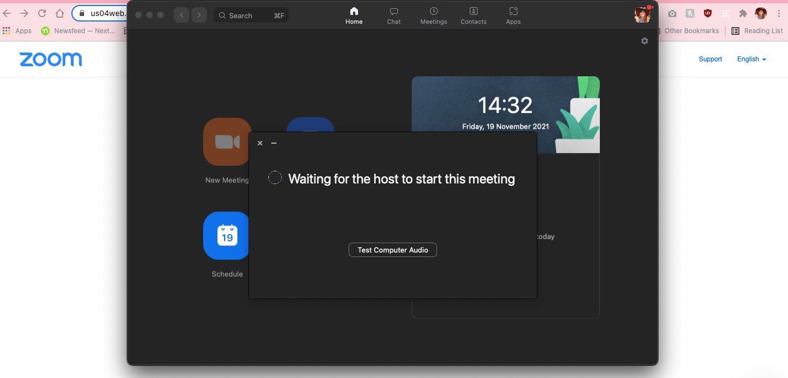Open Chrome's Extensions puzzle menu
The image size is (788, 378).
[x=743, y=14]
